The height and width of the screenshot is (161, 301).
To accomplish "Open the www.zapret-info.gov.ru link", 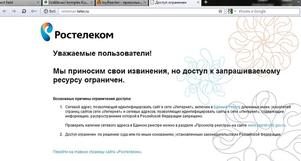I will [x=266, y=125].
